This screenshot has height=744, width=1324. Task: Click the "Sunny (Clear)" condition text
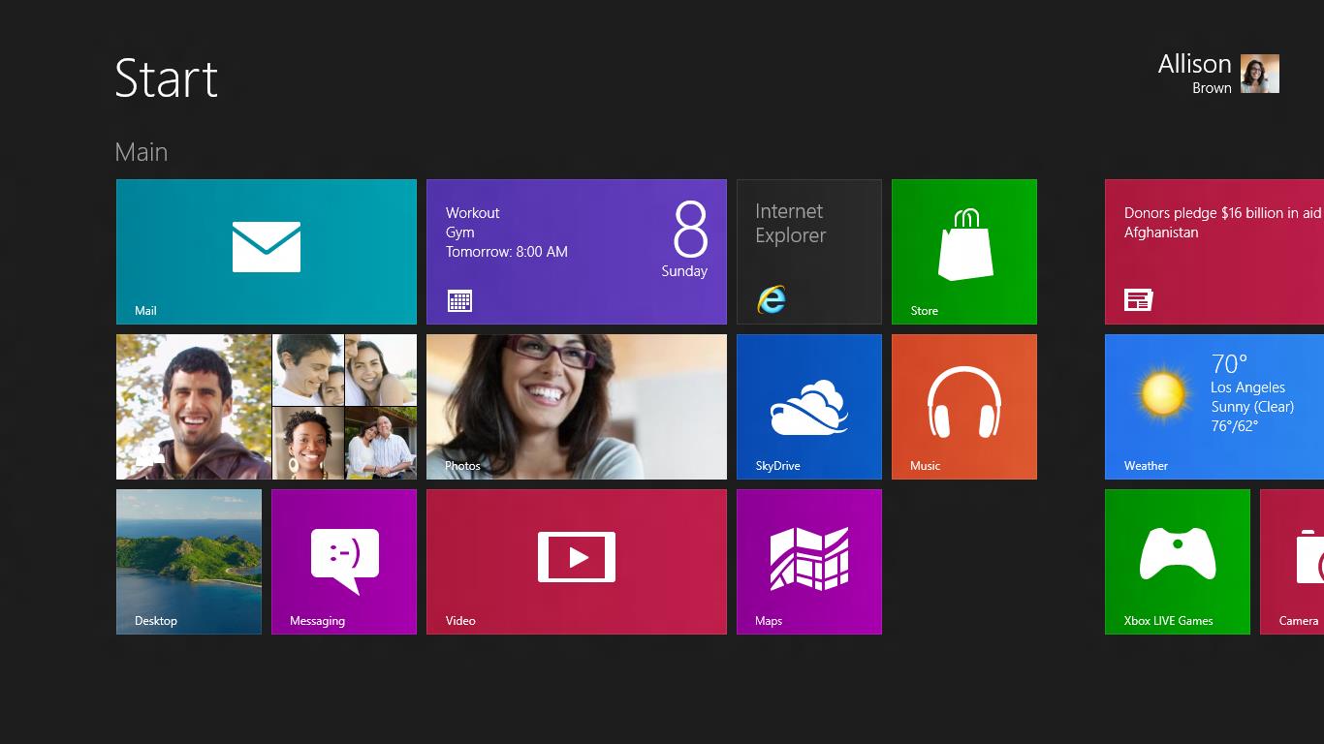click(x=1252, y=407)
